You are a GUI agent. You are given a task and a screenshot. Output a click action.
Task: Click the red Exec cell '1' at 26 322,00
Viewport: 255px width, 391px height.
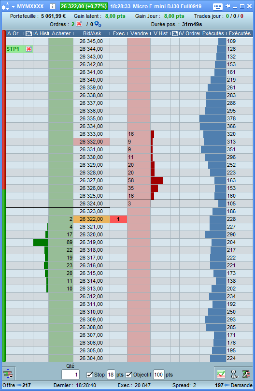[118, 219]
